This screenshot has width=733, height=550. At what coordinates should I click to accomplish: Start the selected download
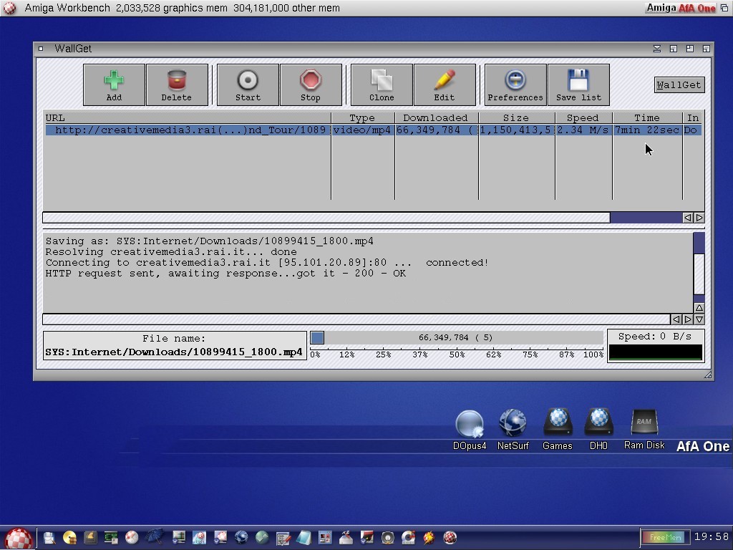point(248,85)
